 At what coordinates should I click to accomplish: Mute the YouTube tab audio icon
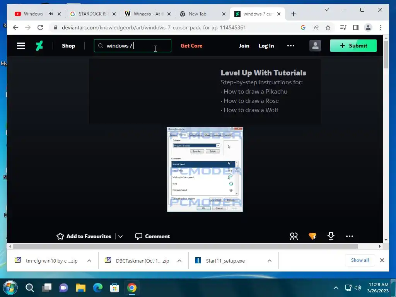(51, 14)
